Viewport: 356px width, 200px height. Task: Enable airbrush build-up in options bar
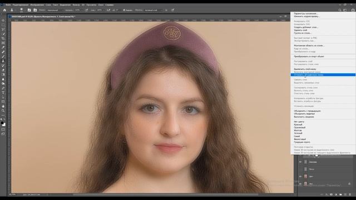(x=108, y=10)
